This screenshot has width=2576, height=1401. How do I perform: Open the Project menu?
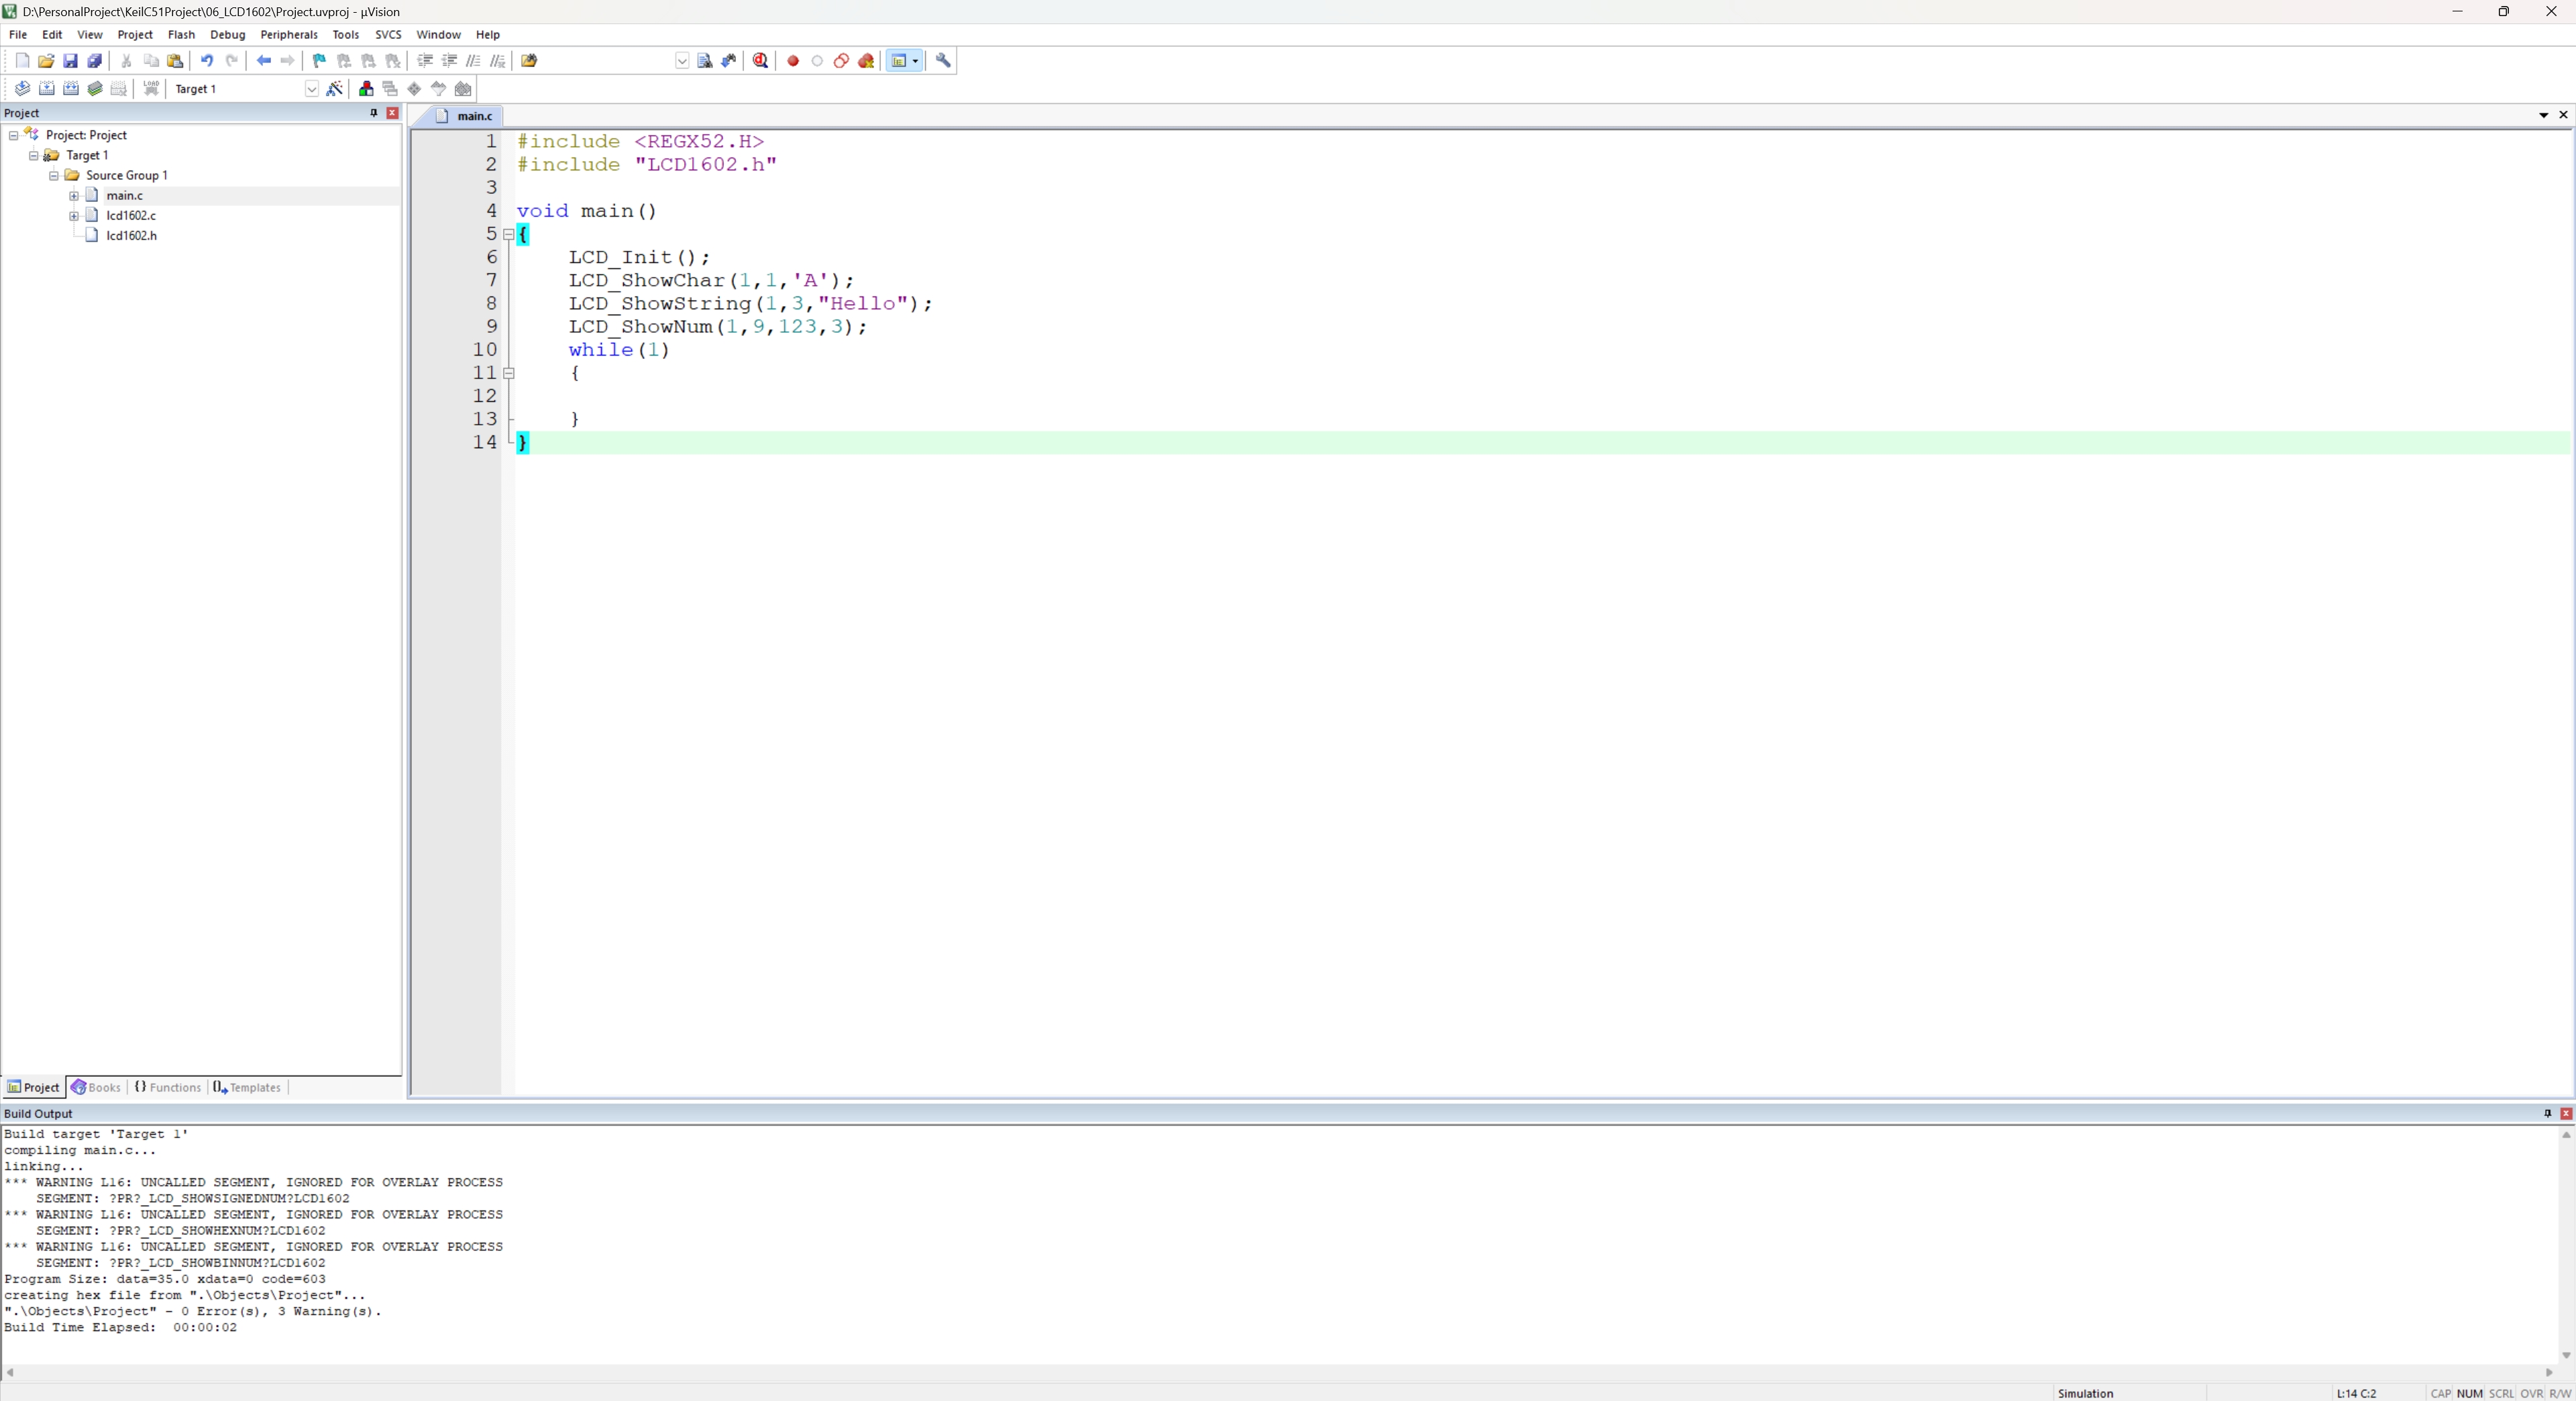135,34
